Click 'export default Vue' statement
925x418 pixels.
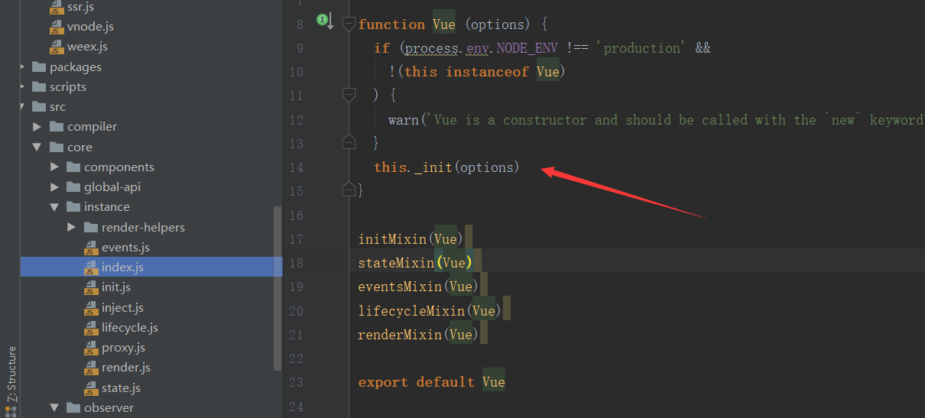pyautogui.click(x=431, y=381)
